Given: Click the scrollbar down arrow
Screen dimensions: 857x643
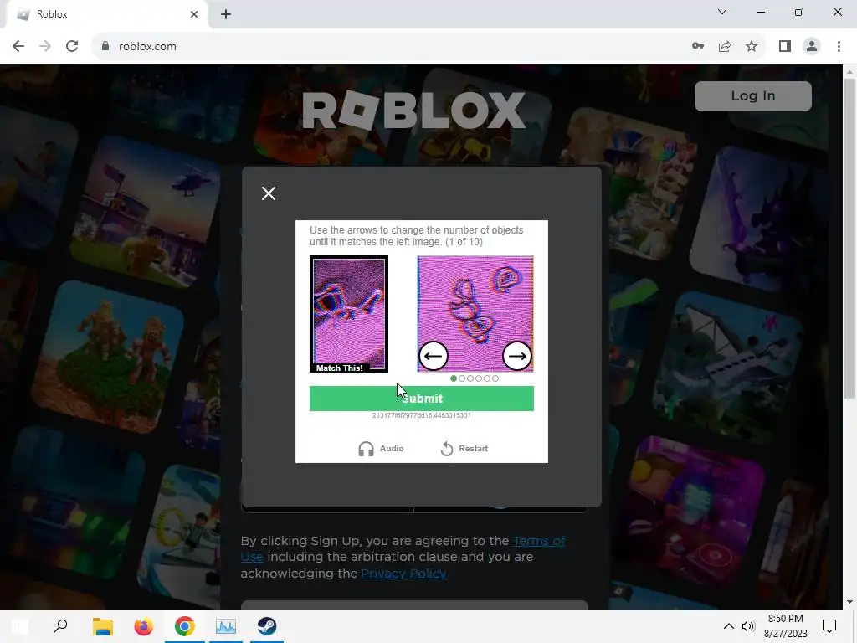Looking at the screenshot, I should [849, 602].
